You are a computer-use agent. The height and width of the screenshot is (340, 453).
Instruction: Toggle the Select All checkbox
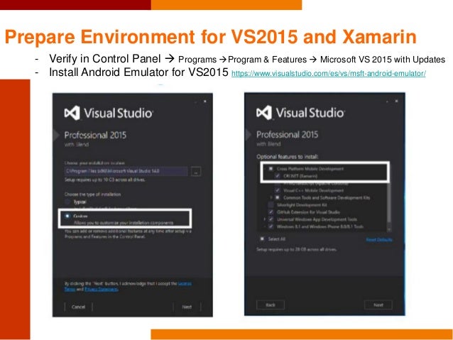262,238
